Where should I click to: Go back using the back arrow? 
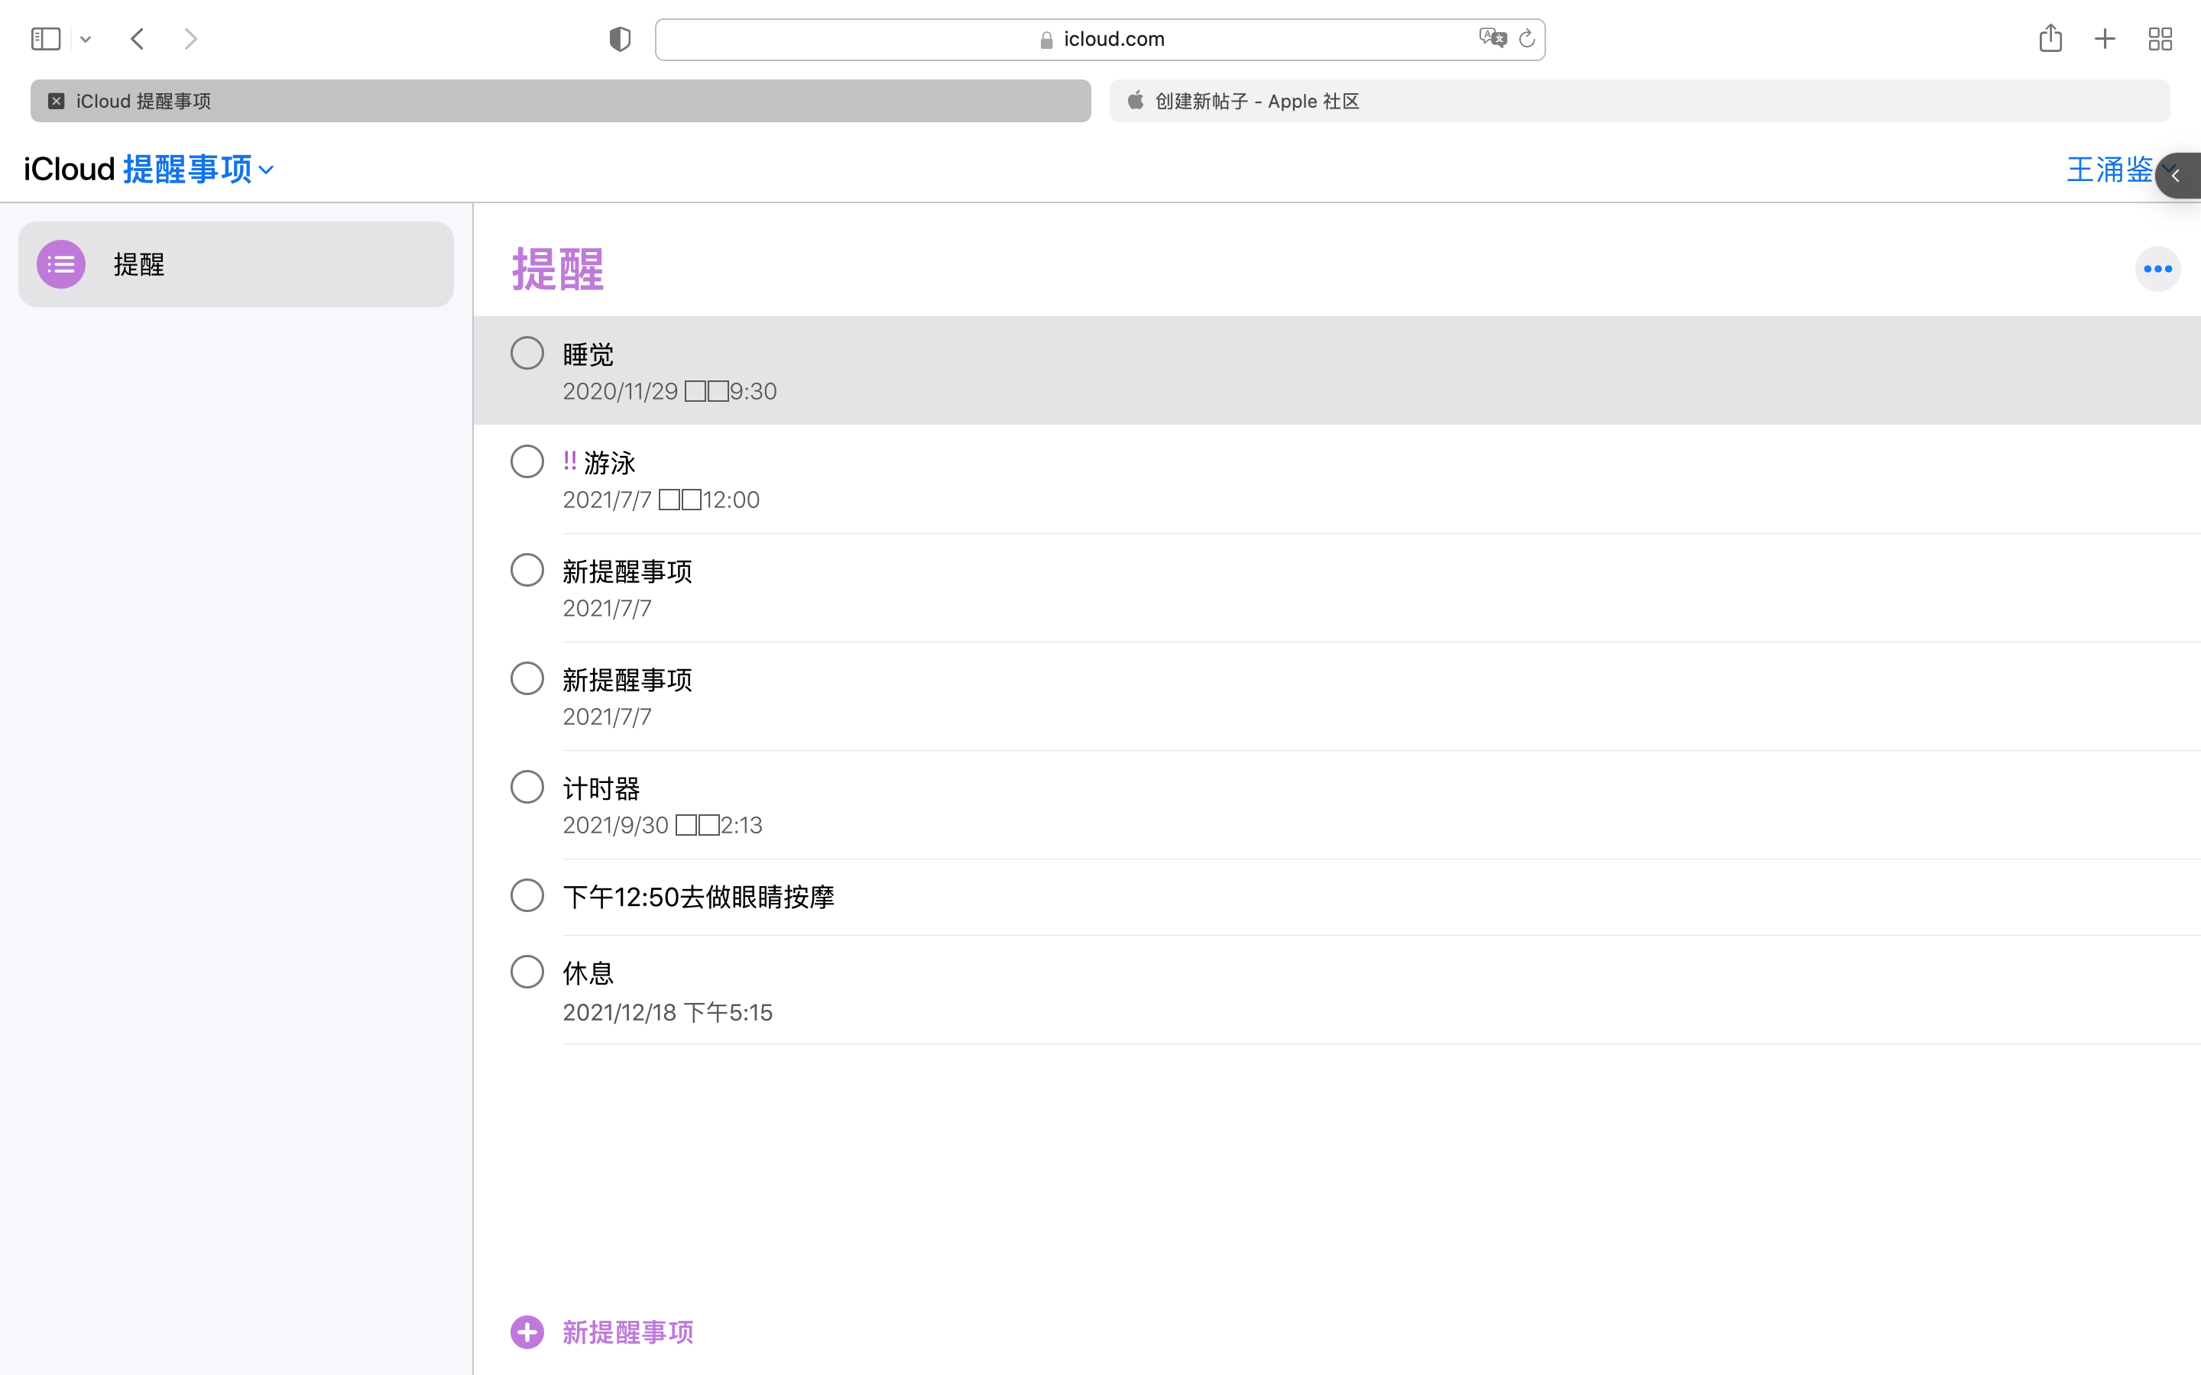click(138, 39)
